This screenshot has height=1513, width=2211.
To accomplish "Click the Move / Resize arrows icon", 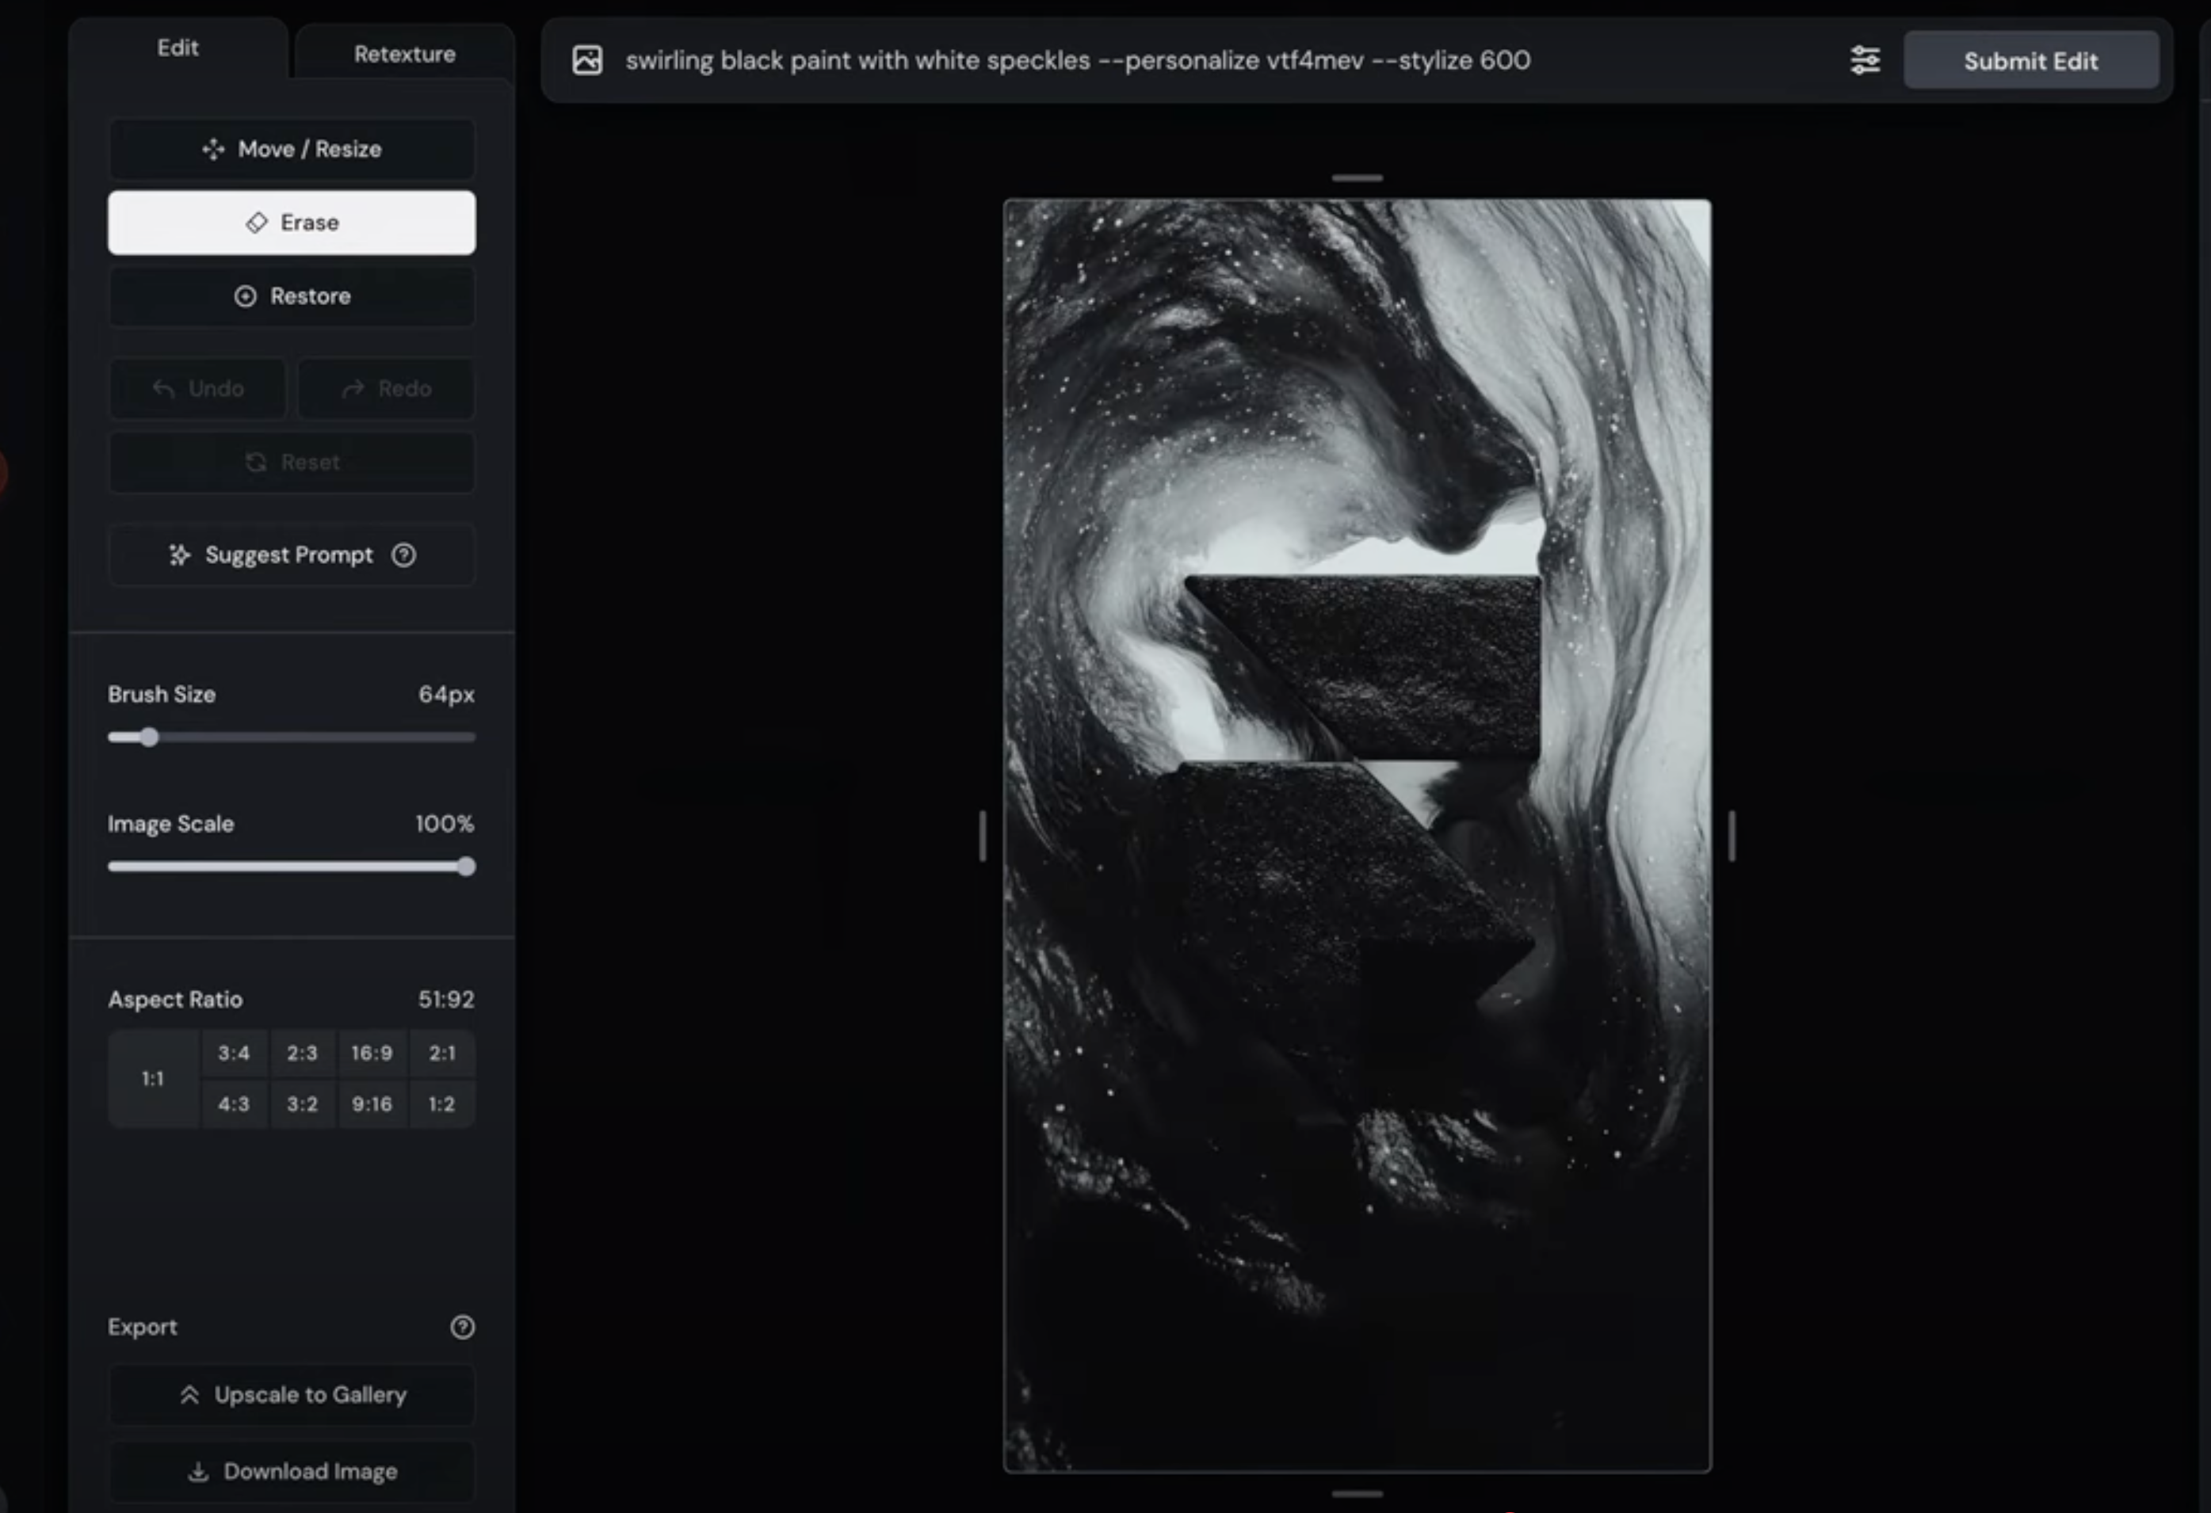I will pos(213,149).
